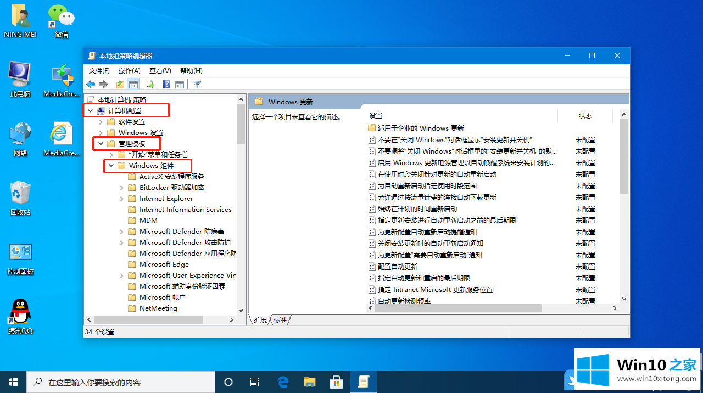Image resolution: width=703 pixels, height=393 pixels.
Task: Expand Microsoft Defender 防病毒 node
Action: coord(121,232)
